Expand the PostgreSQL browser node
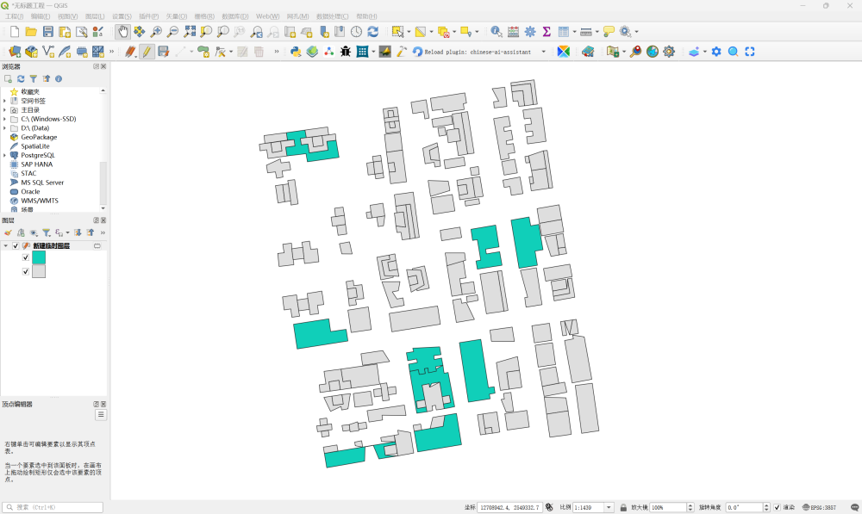Viewport: 862px width, 514px height. click(4, 155)
